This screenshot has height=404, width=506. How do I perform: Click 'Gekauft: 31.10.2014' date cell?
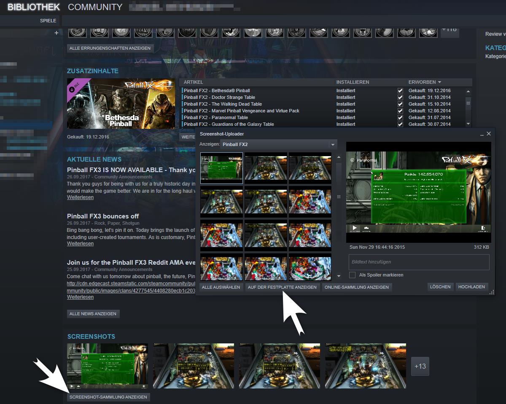pos(429,97)
